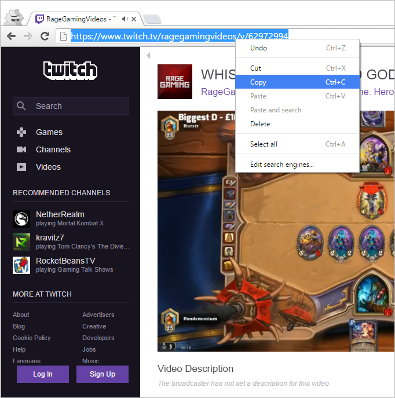Open the Creative footer link
Image resolution: width=395 pixels, height=398 pixels.
94,326
